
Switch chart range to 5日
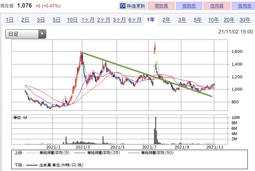56,20
